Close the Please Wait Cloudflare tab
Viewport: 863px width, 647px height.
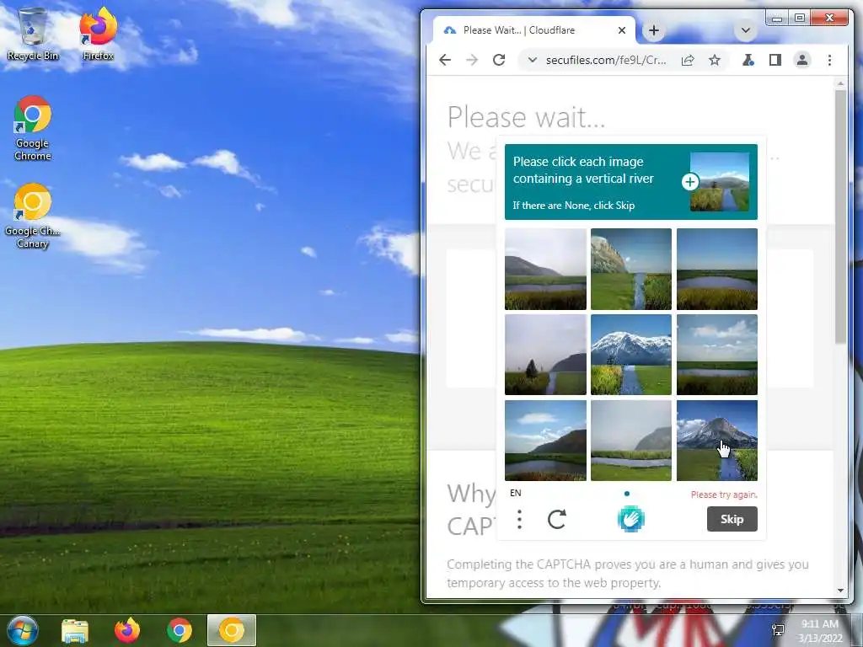tap(622, 30)
